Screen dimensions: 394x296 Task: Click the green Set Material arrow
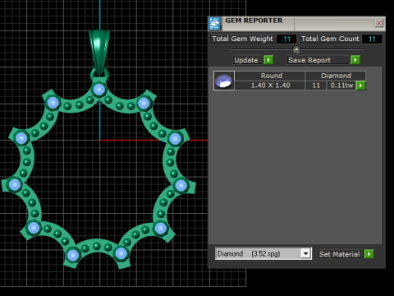[x=369, y=254]
